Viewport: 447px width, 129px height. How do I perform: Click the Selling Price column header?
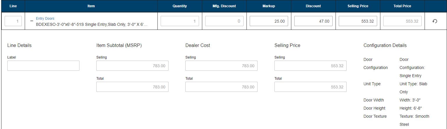(358, 6)
